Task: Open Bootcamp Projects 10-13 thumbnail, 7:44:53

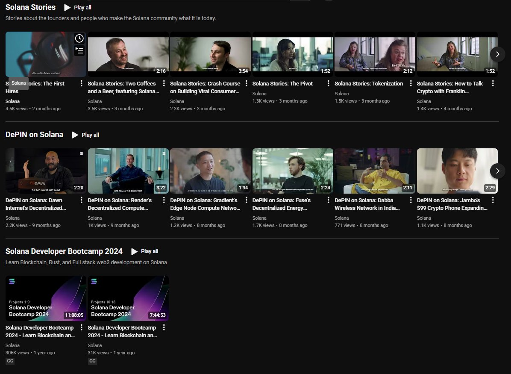Action: pyautogui.click(x=129, y=298)
